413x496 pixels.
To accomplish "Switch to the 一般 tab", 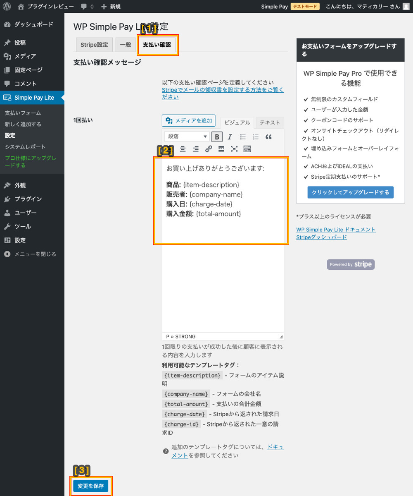I will pyautogui.click(x=126, y=45).
